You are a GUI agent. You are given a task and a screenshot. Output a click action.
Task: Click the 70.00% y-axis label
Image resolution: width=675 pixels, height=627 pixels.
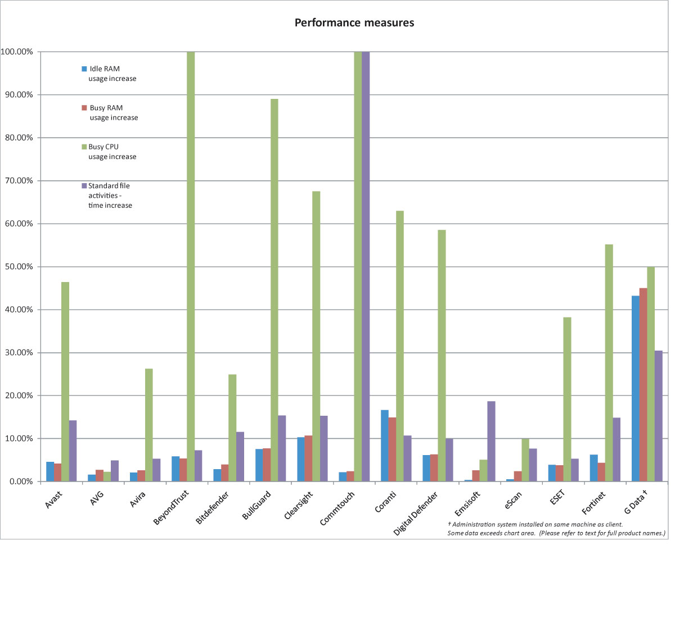pos(19,181)
